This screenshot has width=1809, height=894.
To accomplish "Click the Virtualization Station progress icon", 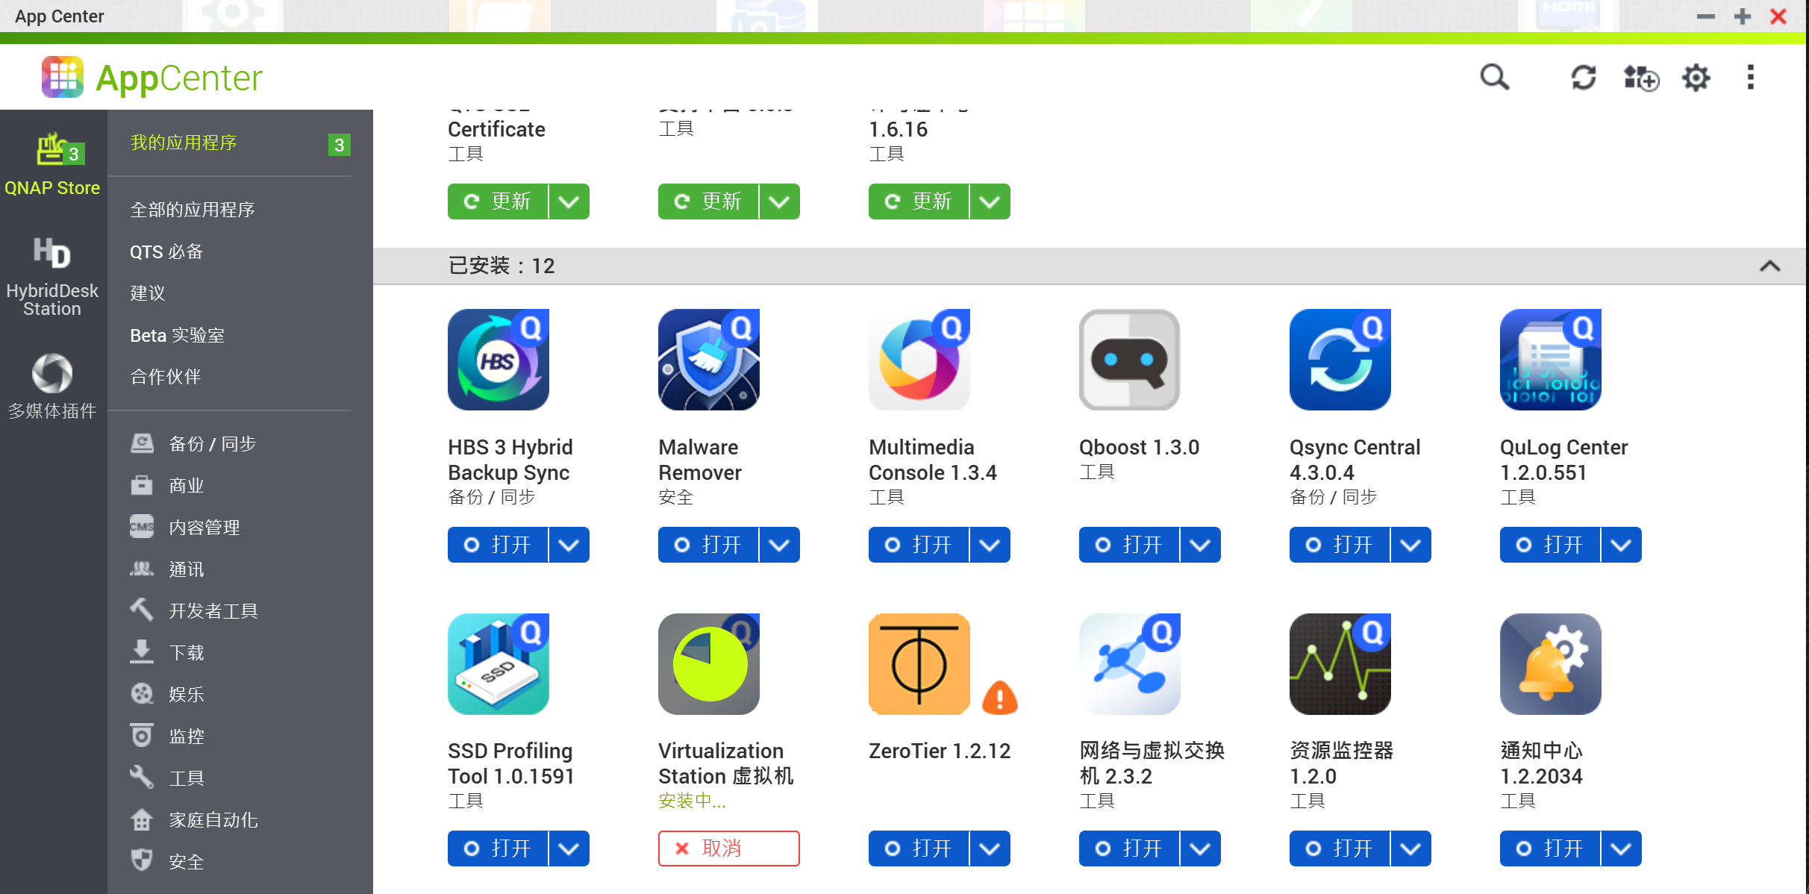I will (x=709, y=664).
